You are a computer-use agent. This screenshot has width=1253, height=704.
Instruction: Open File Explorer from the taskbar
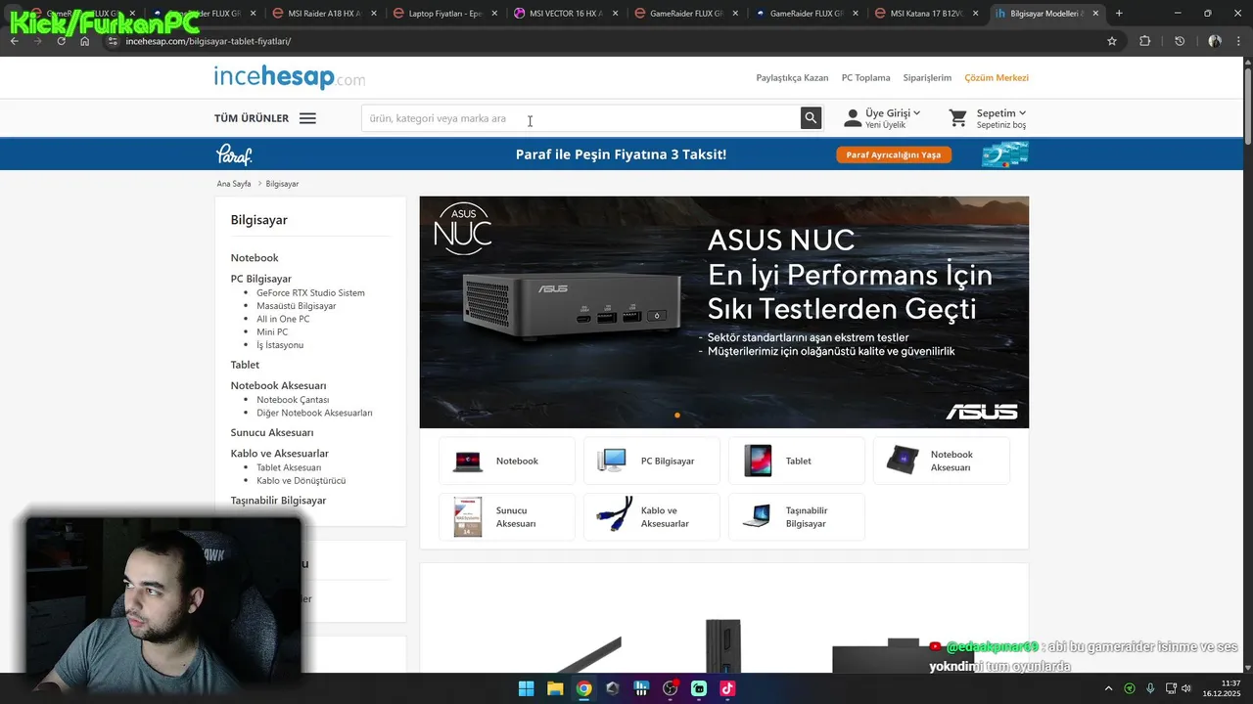(555, 688)
